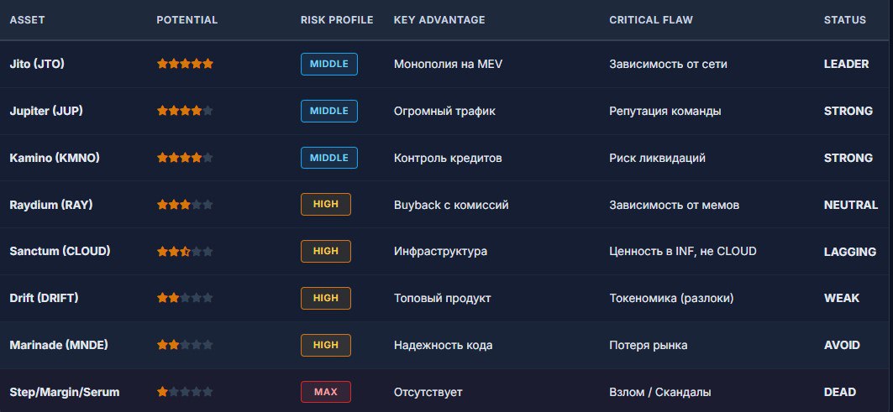Click the KEY ADVANTAGE column header
893x412 pixels.
coord(439,20)
